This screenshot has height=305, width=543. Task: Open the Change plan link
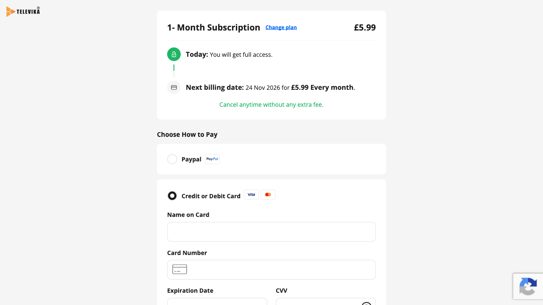(281, 28)
